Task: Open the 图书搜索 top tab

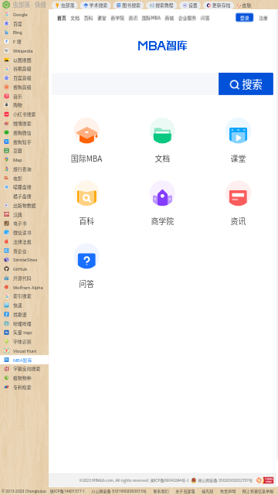Action: [x=129, y=5]
